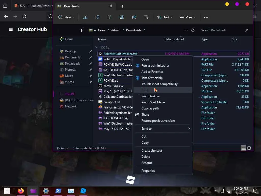Add a new Explorer tab

coord(122,6)
